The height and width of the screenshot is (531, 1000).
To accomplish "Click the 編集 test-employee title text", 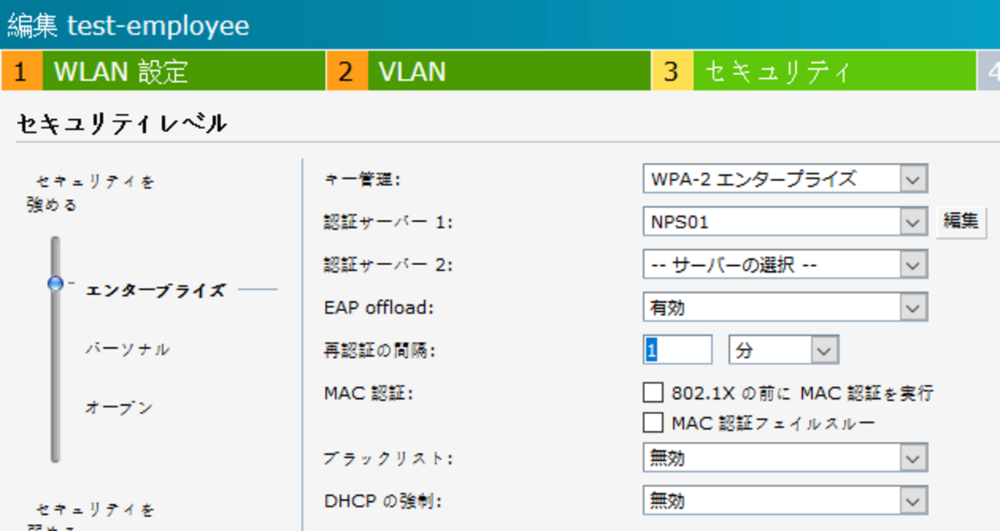I will (x=129, y=25).
